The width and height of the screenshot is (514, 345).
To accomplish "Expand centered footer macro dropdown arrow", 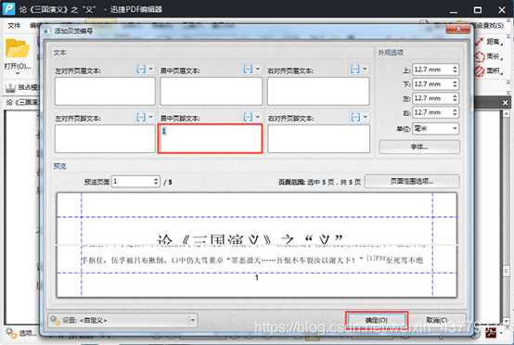I will [x=258, y=117].
